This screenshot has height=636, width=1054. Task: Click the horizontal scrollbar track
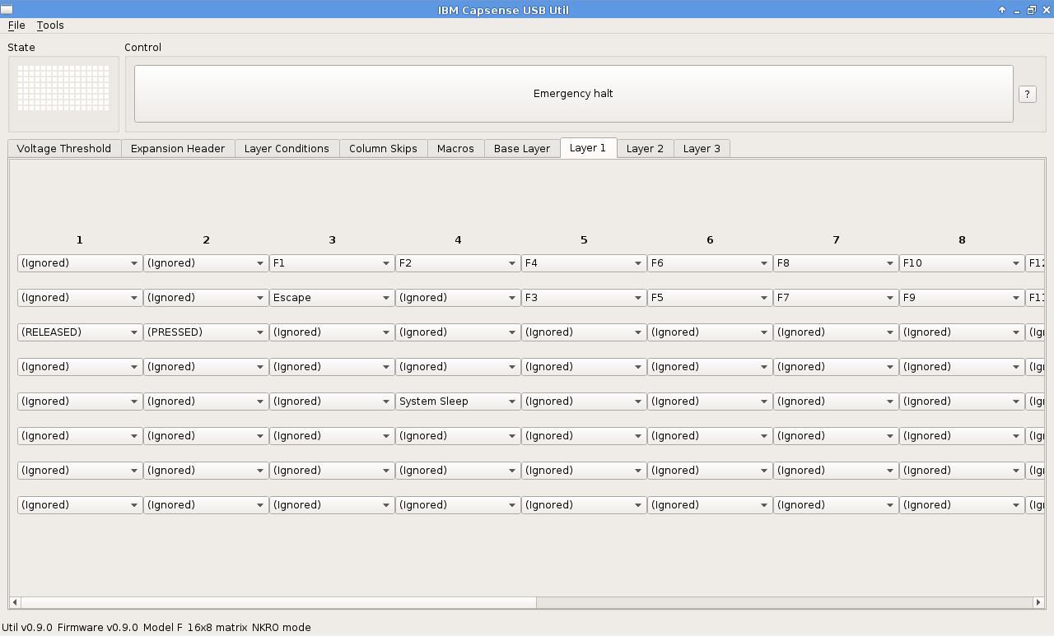(782, 602)
